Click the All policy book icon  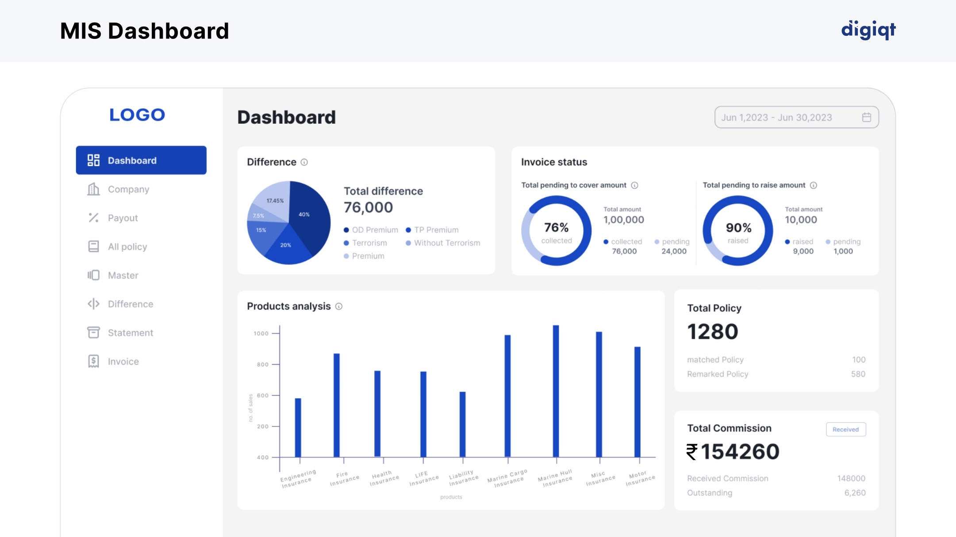(93, 247)
